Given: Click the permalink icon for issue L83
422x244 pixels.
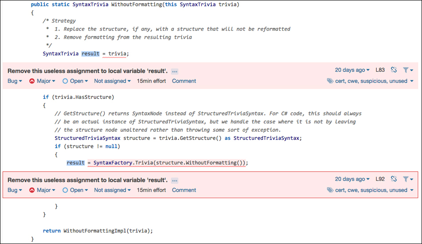Looking at the screenshot, I should tap(394, 70).
